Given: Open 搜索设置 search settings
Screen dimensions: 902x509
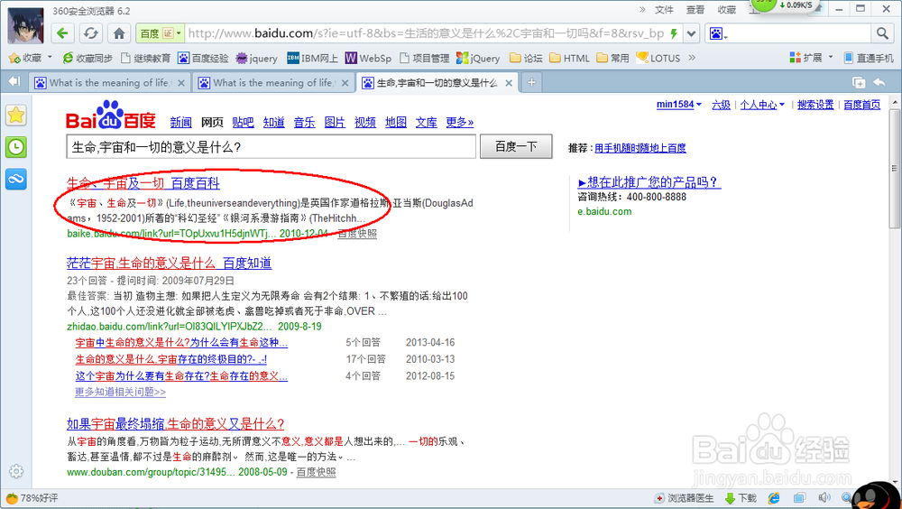Looking at the screenshot, I should [815, 104].
